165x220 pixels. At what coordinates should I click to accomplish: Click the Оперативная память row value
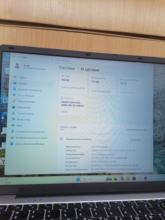click(x=103, y=154)
